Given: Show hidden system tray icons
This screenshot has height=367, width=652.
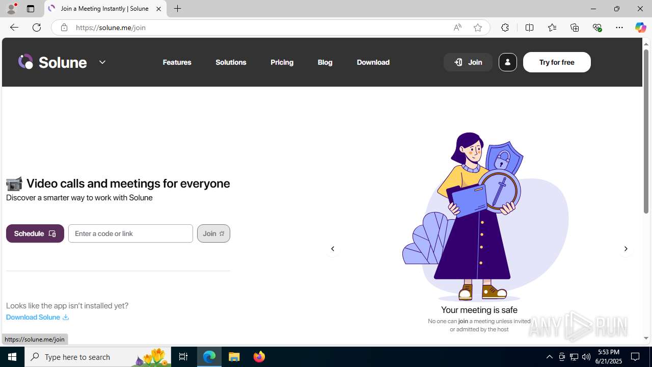Looking at the screenshot, I should coord(549,357).
